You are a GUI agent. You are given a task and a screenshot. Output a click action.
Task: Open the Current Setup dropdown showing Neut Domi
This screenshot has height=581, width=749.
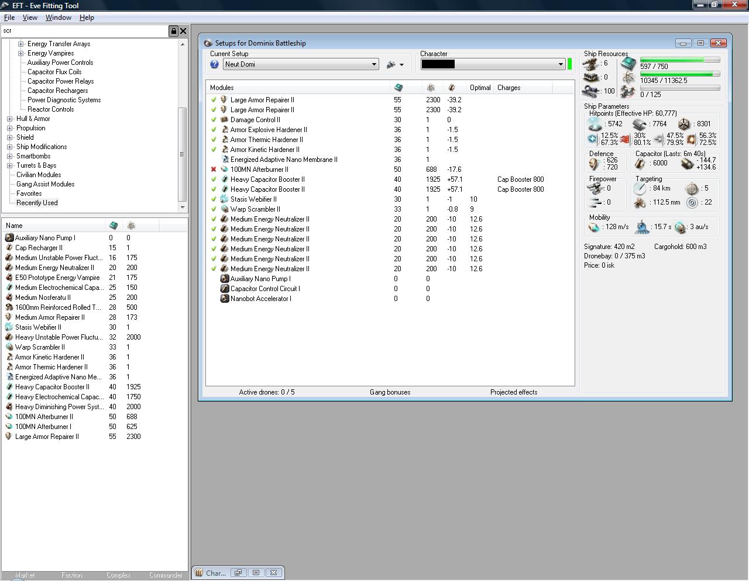point(301,64)
